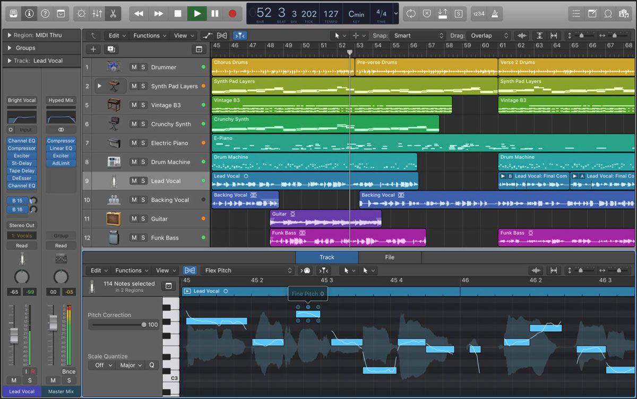The width and height of the screenshot is (637, 399).
Task: Open the Channel EQ plugin slot
Action: 21,141
